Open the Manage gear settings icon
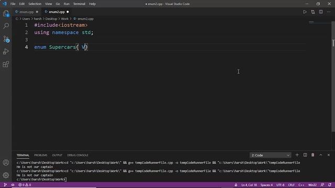The width and height of the screenshot is (335, 188). pos(6,175)
